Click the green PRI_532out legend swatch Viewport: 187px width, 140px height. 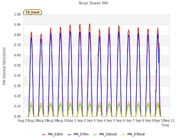pos(95,135)
